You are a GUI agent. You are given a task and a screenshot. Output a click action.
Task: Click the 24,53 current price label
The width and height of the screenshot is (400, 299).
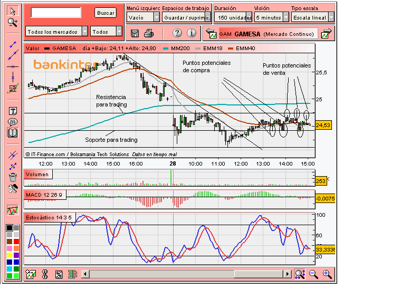coord(323,125)
